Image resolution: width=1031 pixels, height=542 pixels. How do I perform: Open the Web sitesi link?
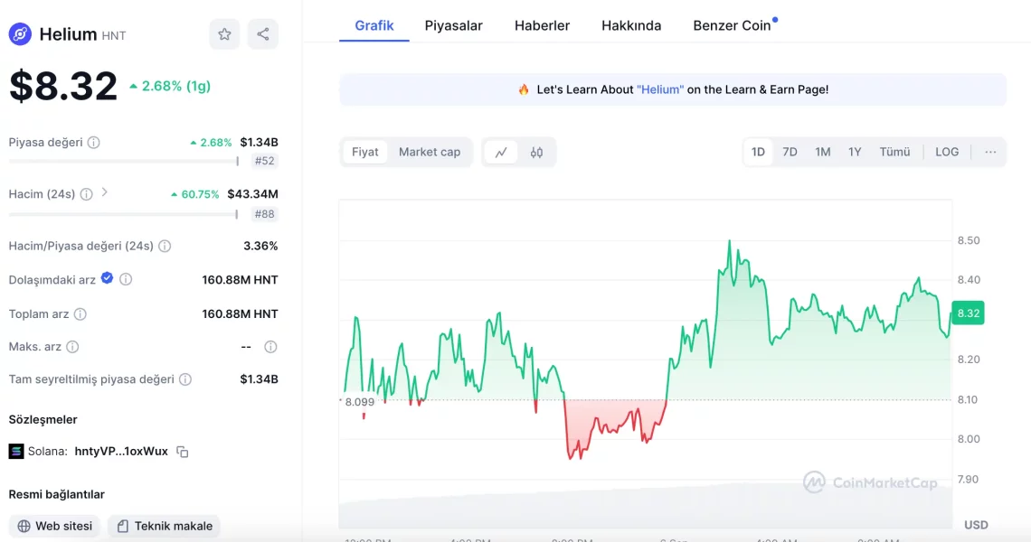[54, 526]
